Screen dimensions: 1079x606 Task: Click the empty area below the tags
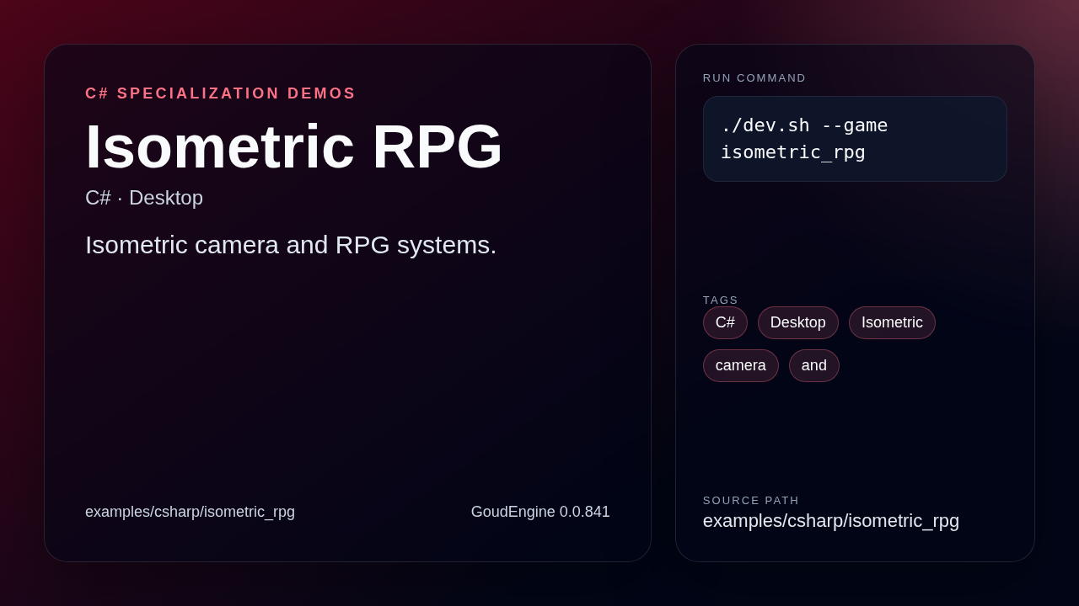coord(855,429)
